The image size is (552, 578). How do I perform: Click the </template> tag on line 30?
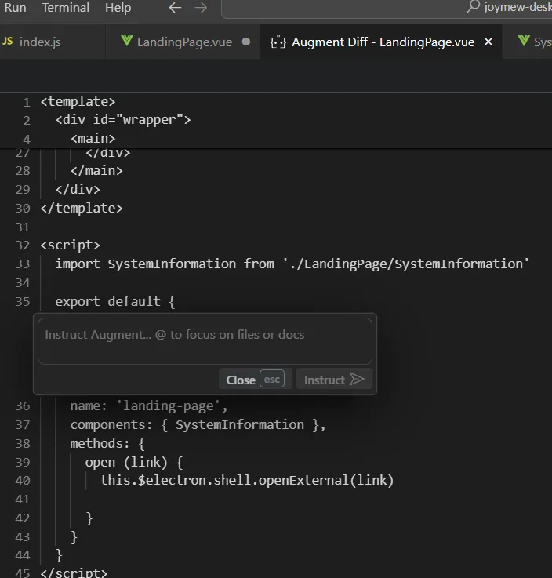click(x=82, y=209)
